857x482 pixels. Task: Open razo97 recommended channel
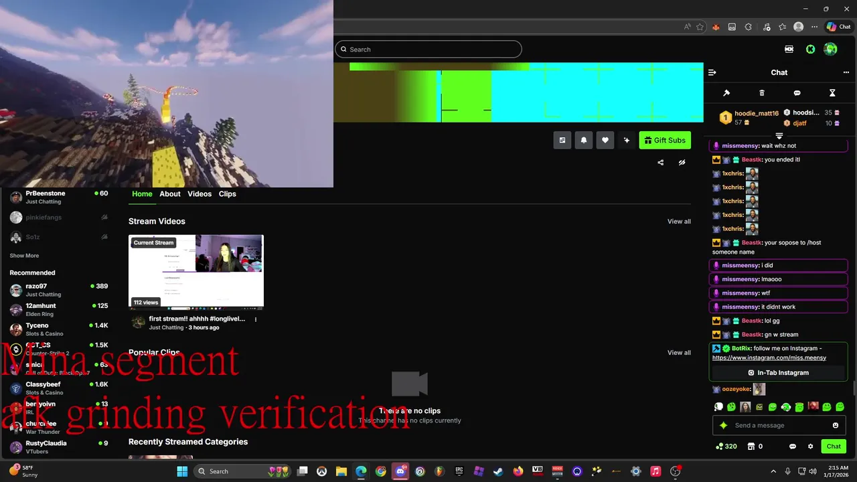[x=59, y=290]
